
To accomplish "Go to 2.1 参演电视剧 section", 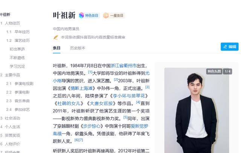I will pyautogui.click(x=20, y=83).
